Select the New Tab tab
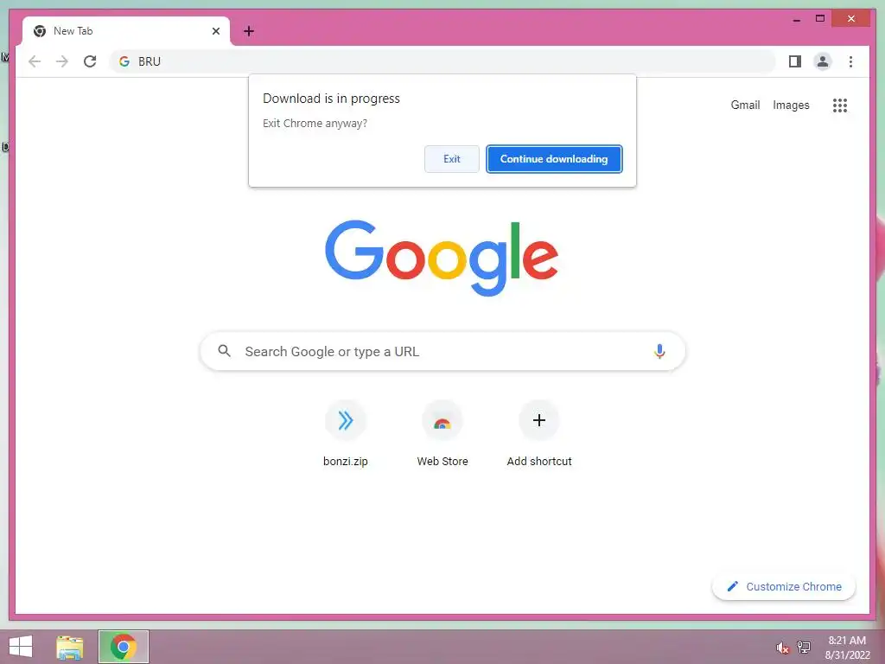 click(x=126, y=31)
